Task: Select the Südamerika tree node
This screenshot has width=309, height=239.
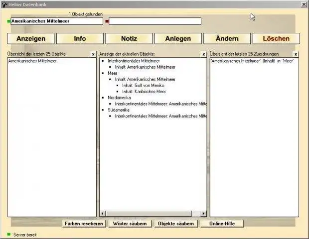Action: point(119,110)
